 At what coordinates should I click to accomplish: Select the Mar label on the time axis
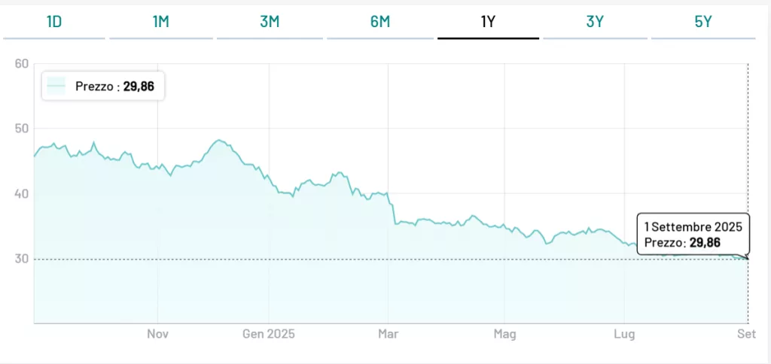[x=387, y=333]
